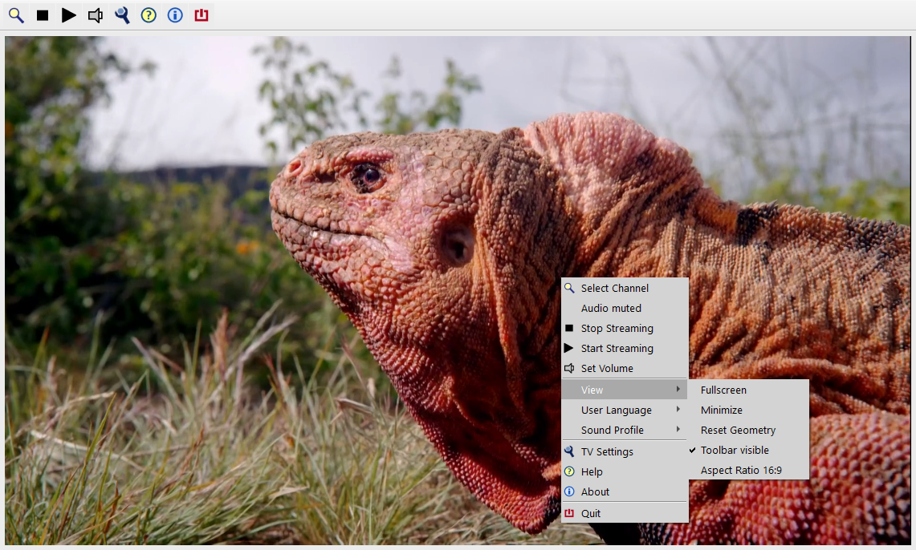Toggle Audio muted in context menu

coord(611,309)
